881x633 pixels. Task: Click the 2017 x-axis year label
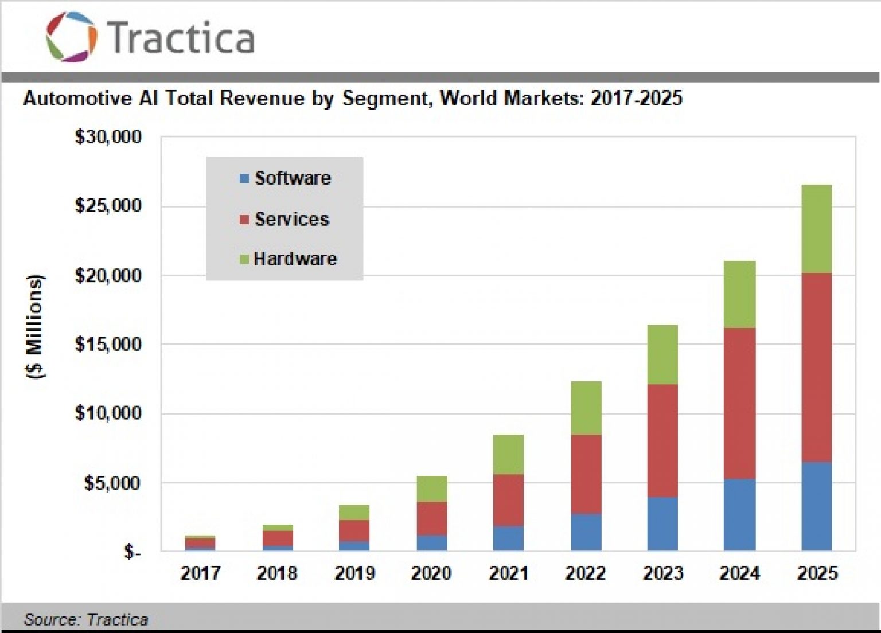[x=200, y=573]
